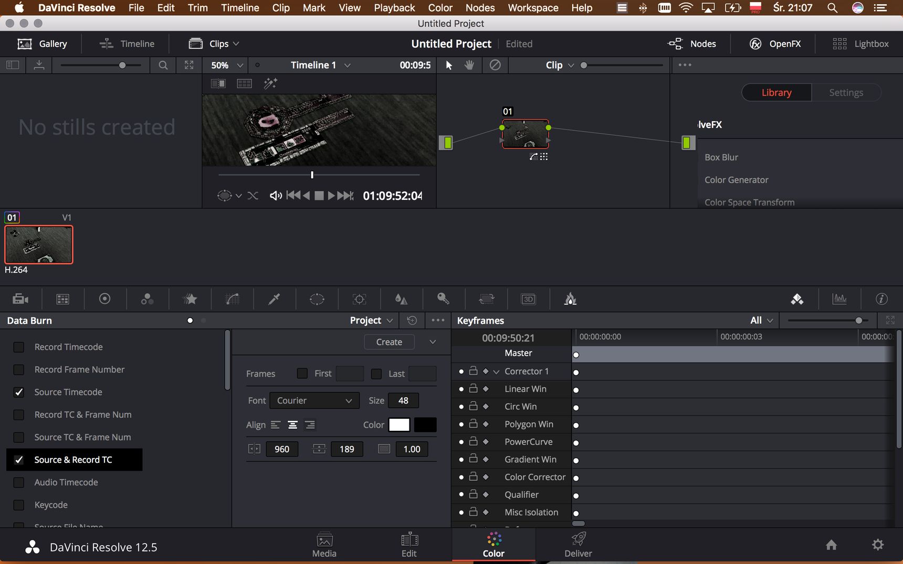Open the Color Match palette icon
The width and height of the screenshot is (903, 564).
point(63,299)
